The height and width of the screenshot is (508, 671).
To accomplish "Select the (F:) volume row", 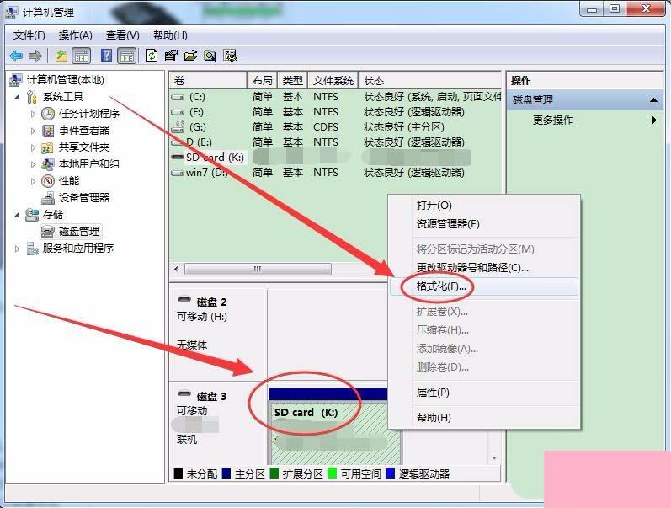I will 335,112.
